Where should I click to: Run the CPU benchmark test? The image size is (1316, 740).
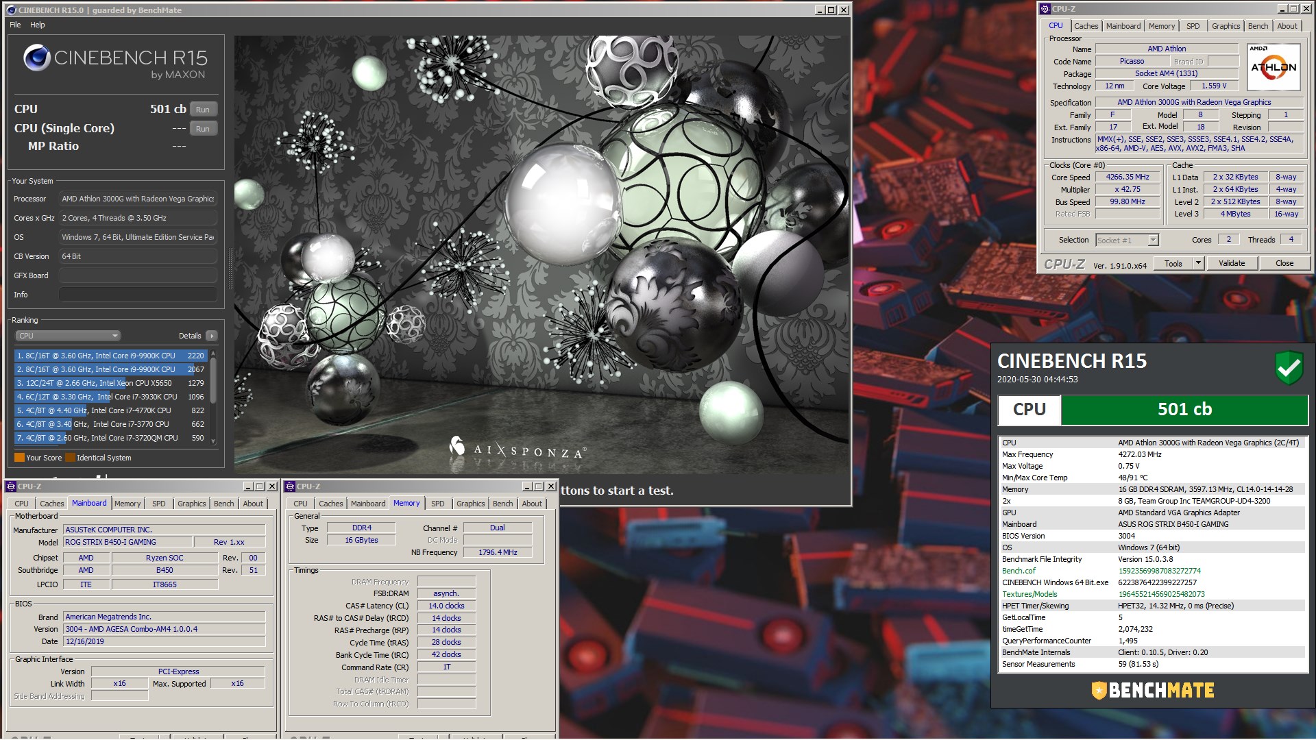203,110
